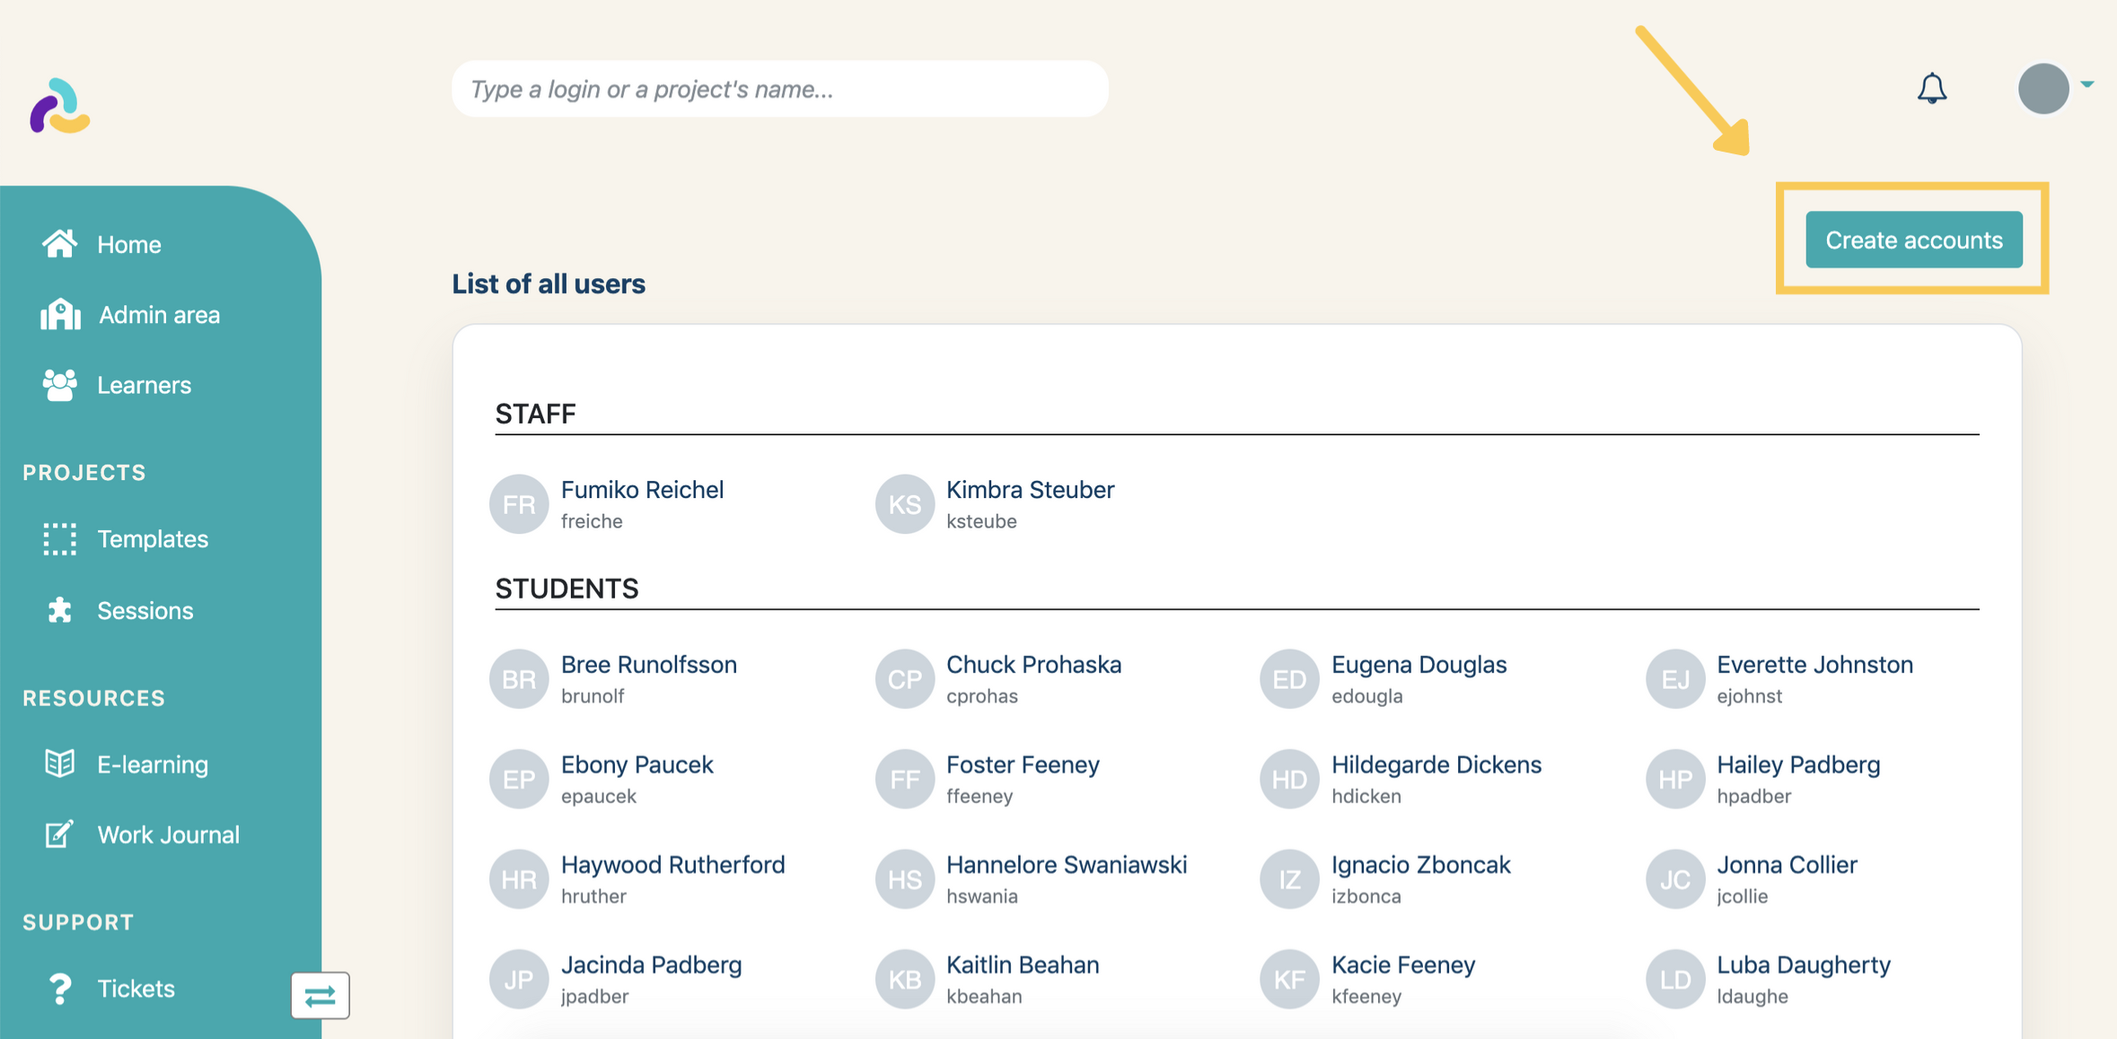Open Templates under Projects
Screen dimensions: 2117x1039
[x=153, y=537]
